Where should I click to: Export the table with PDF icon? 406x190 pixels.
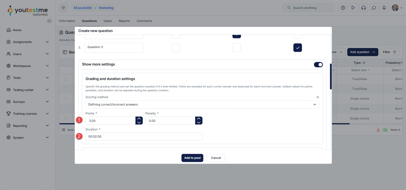pos(378,130)
